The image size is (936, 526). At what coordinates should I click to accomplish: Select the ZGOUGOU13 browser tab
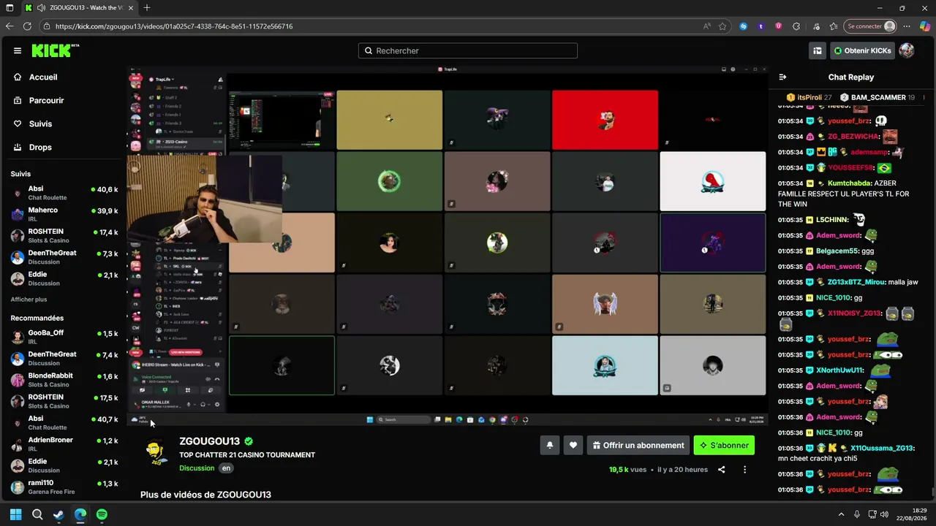pos(78,8)
